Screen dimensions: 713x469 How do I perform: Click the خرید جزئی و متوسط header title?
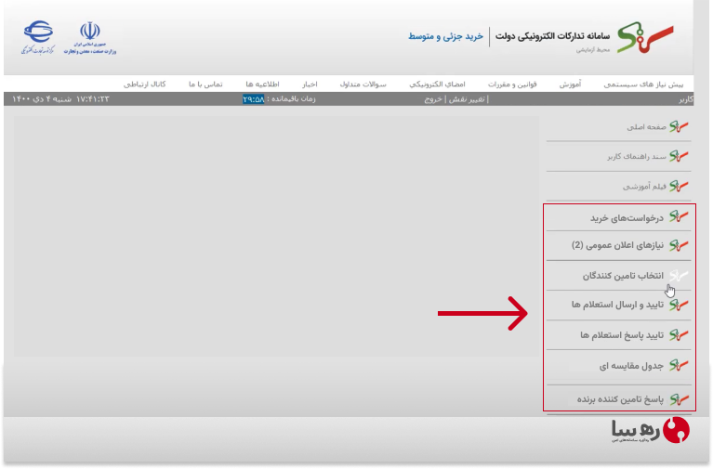445,36
